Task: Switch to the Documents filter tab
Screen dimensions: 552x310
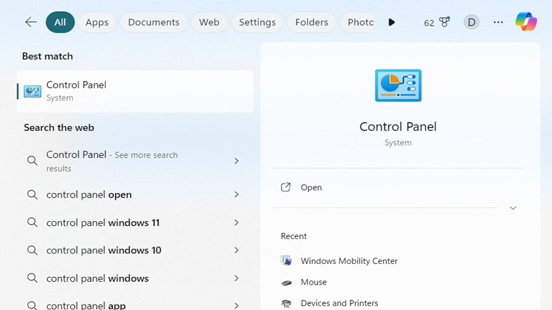Action: [153, 22]
